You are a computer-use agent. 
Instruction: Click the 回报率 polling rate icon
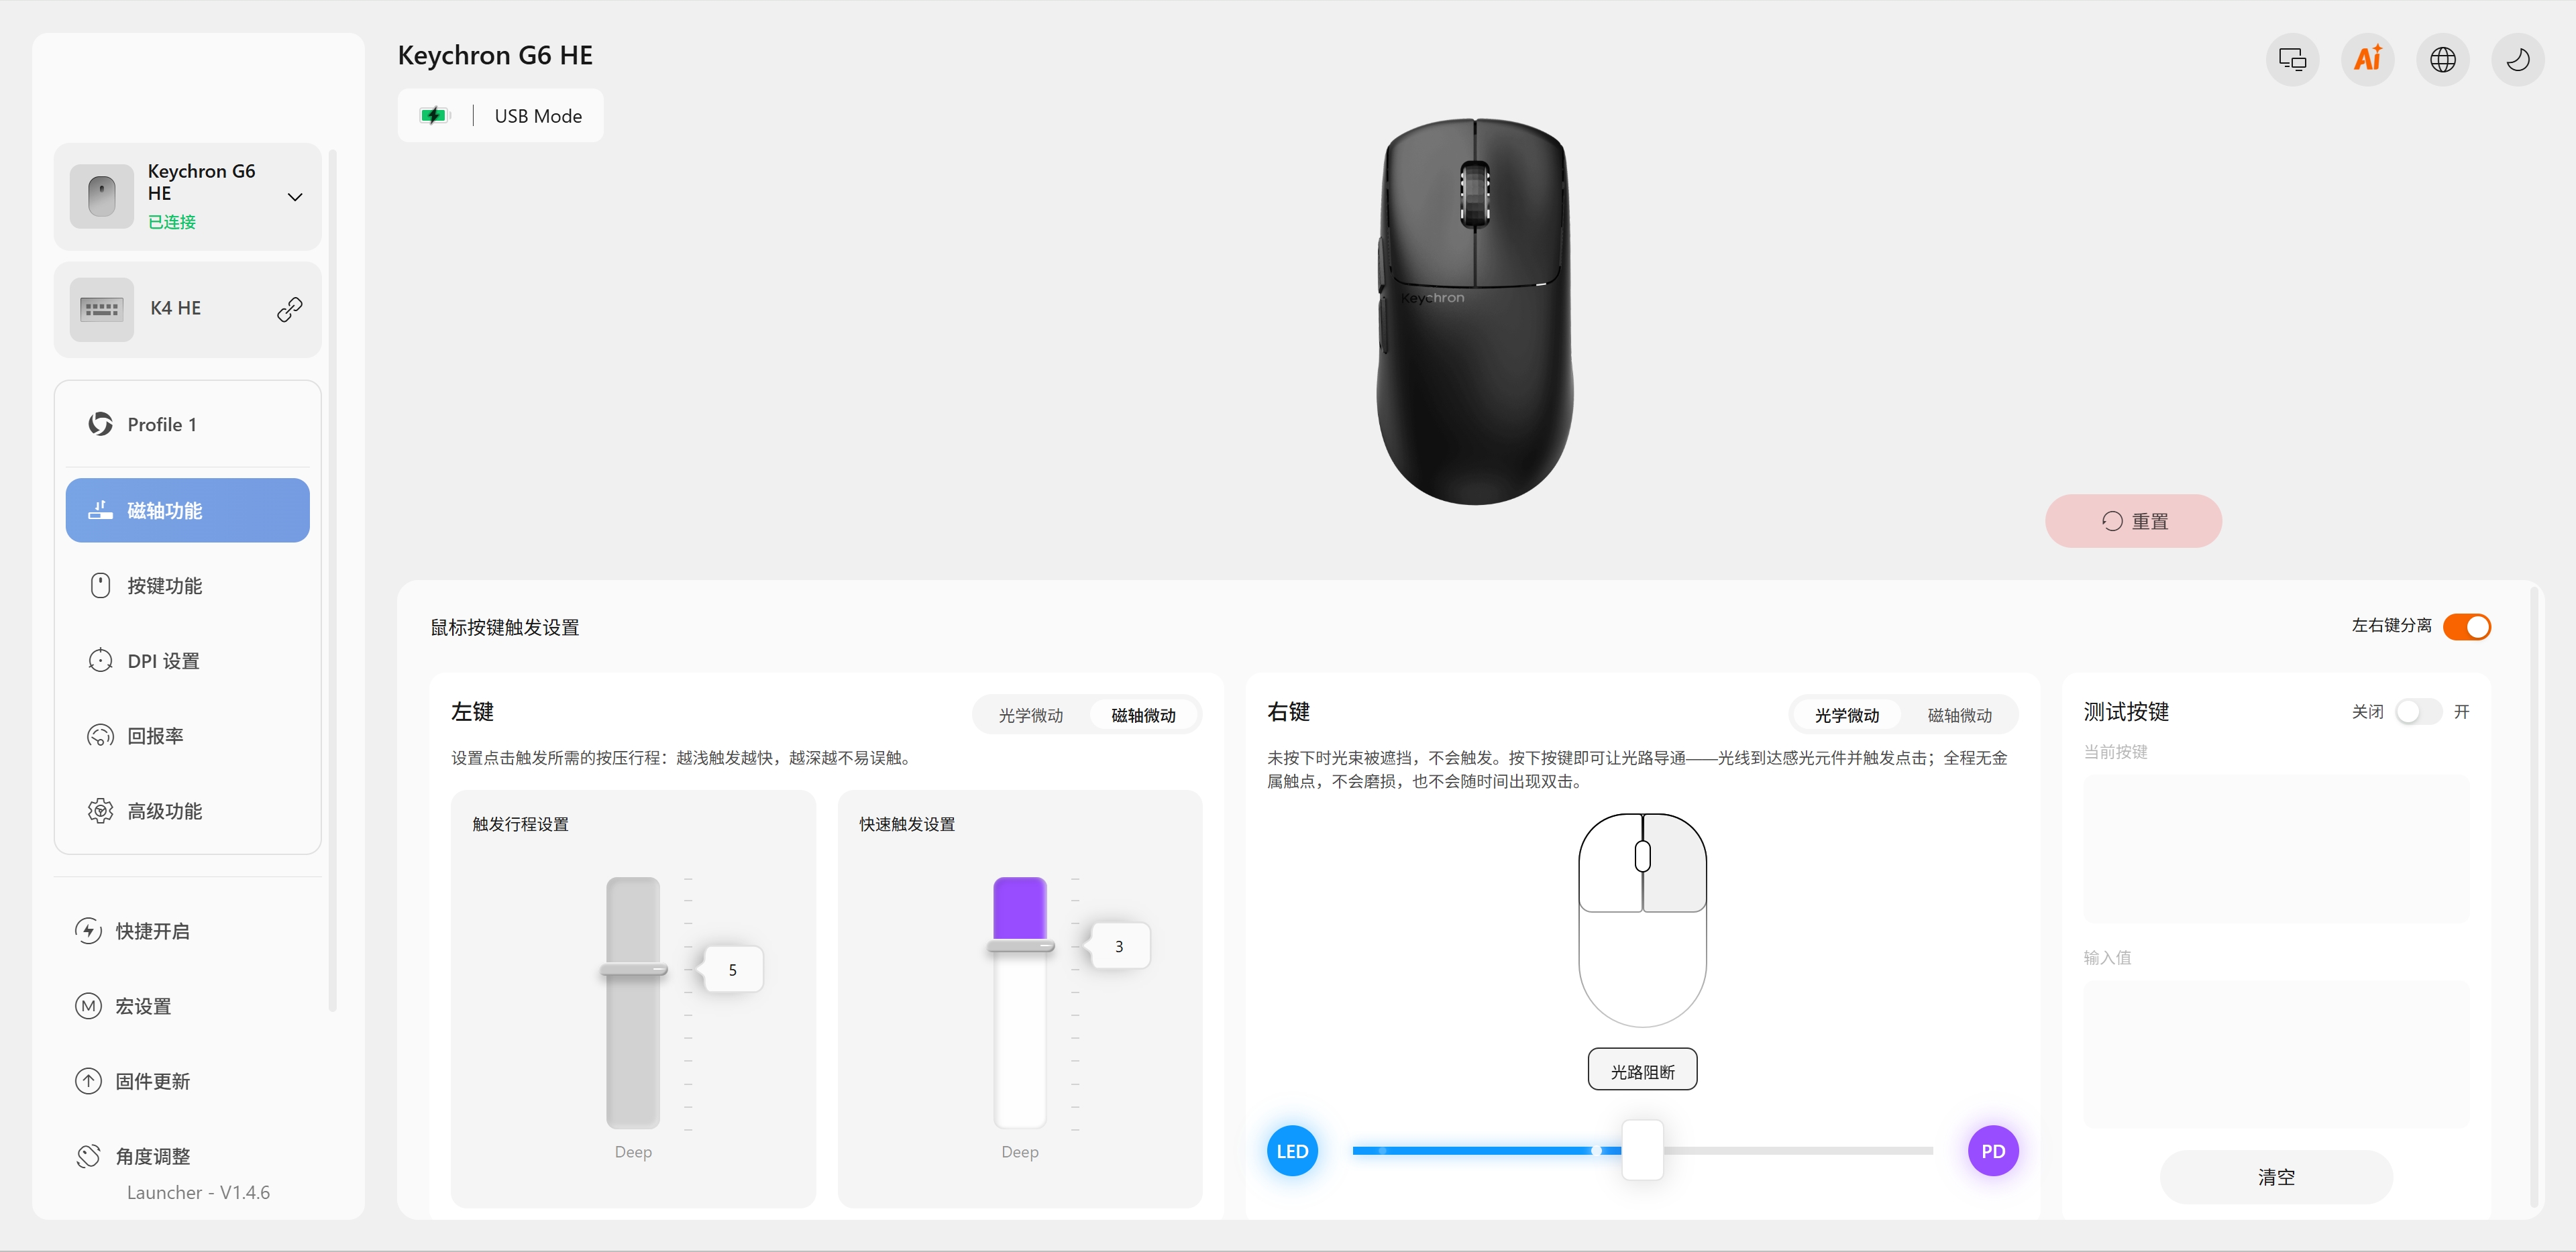100,736
